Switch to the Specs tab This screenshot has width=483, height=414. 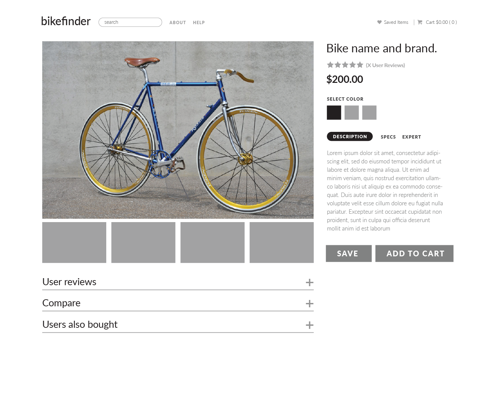point(388,137)
